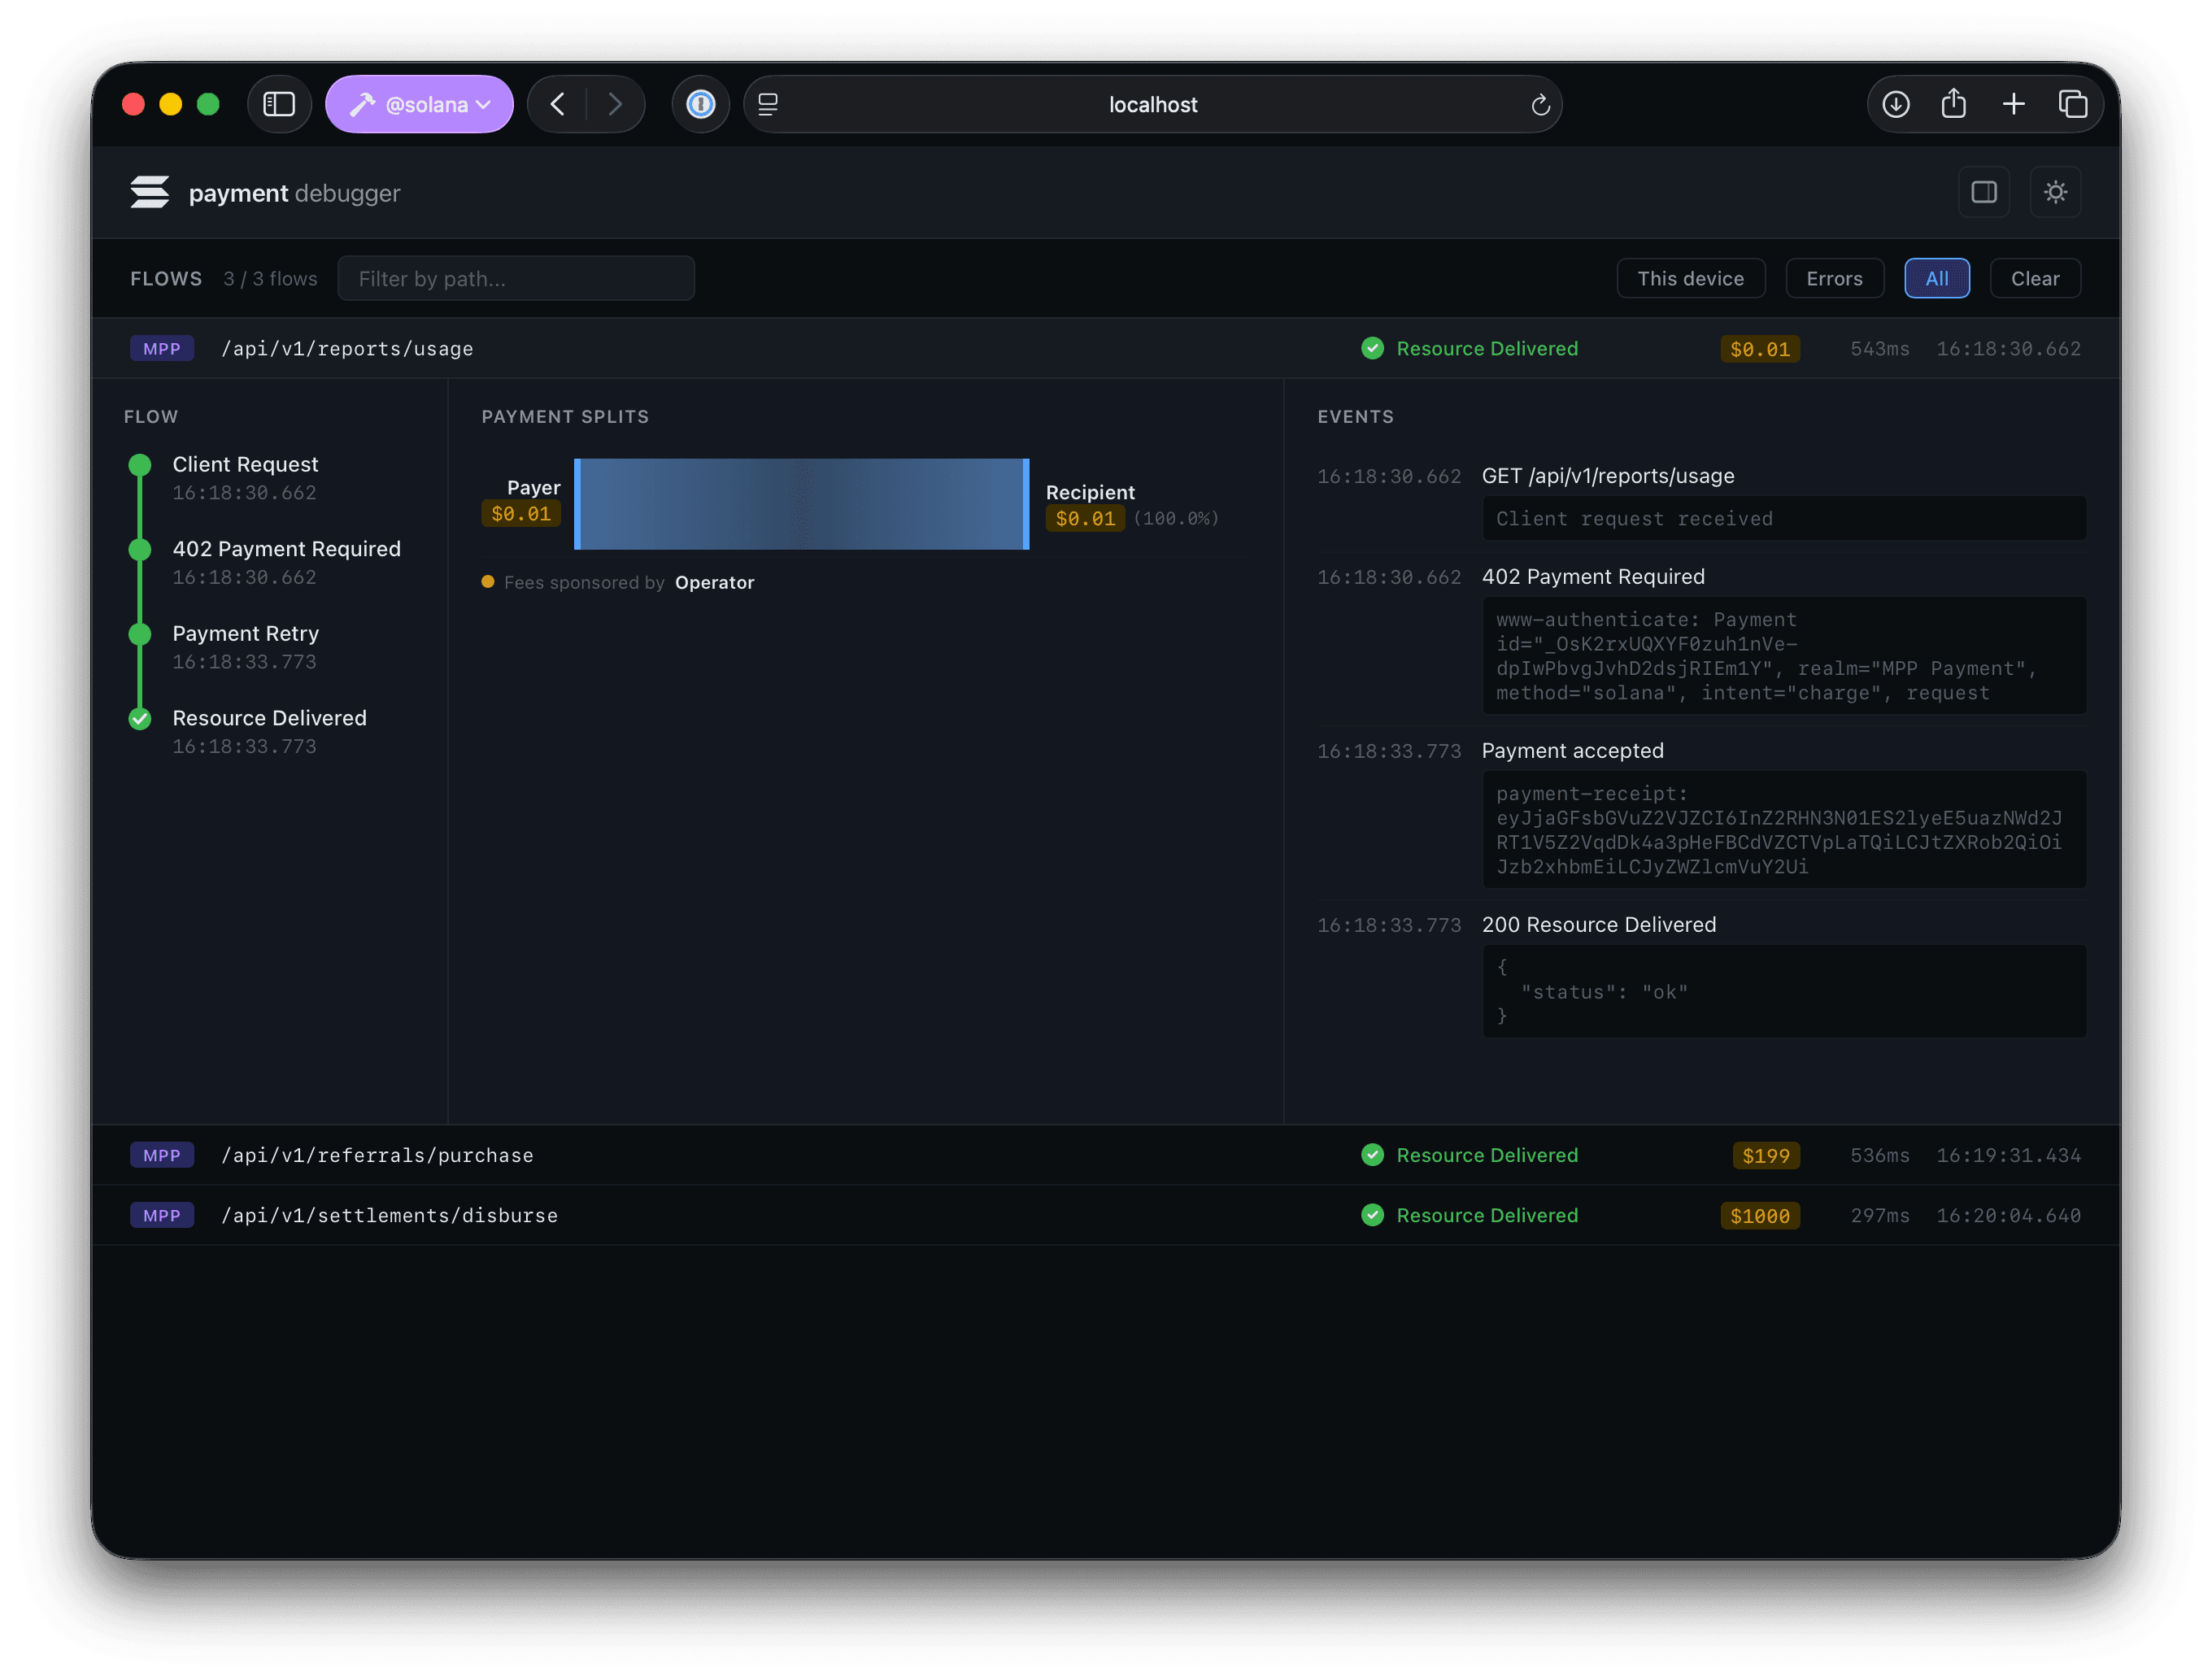Open the 402 Payment Required event entry

[x=1593, y=577]
